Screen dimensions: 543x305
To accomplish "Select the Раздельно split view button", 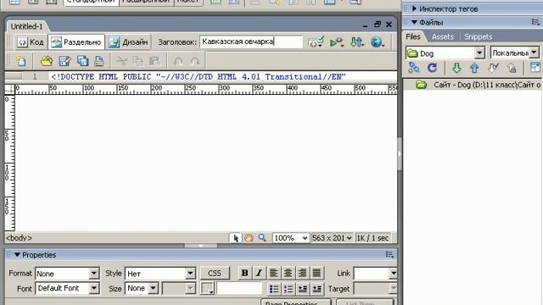I will [76, 42].
